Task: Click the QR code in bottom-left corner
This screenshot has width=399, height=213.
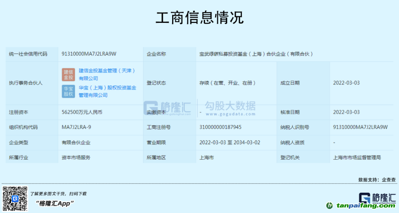Action: 15,199
